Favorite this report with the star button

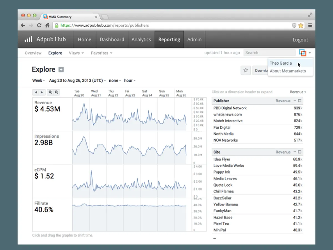[246, 70]
